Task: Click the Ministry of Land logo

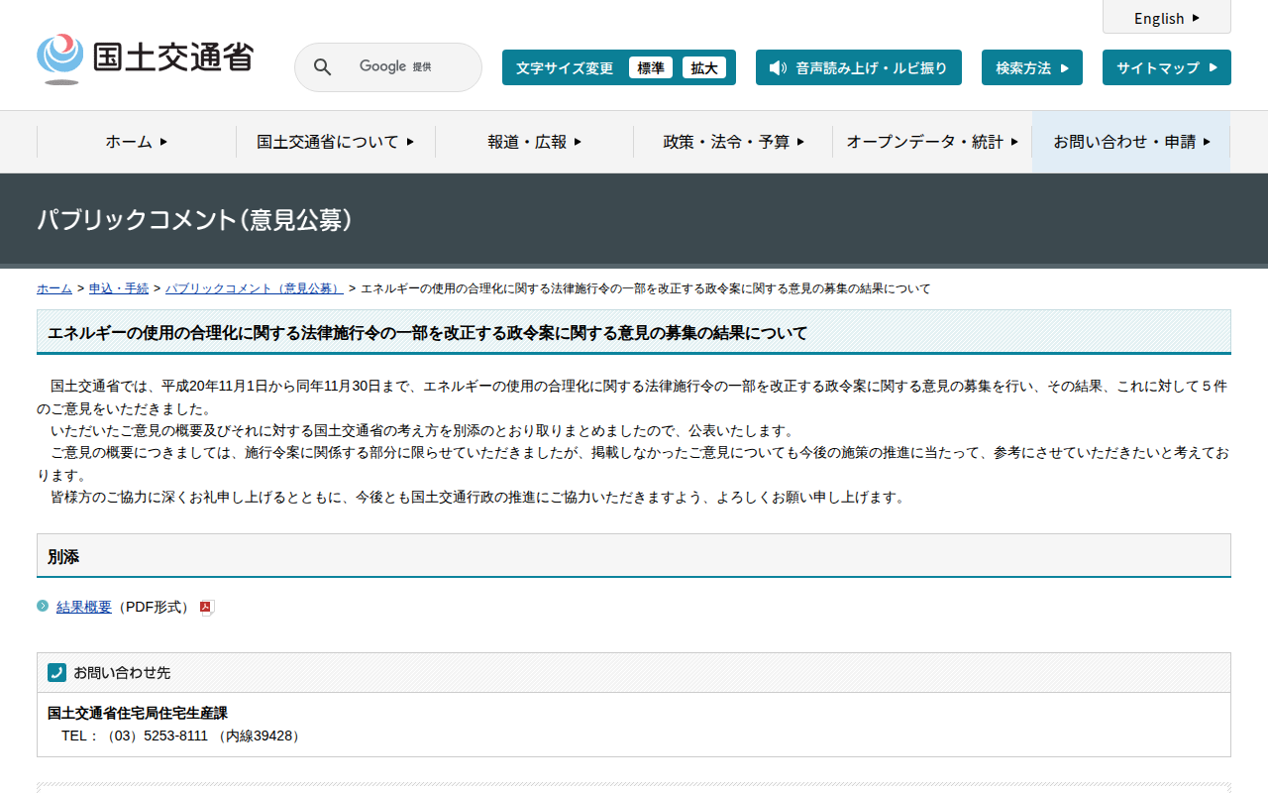Action: click(x=145, y=58)
